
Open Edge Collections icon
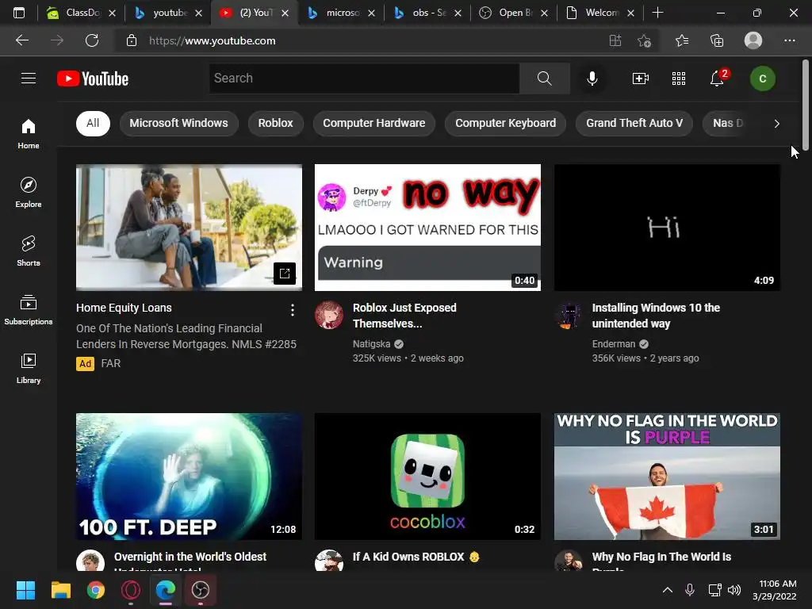pos(717,40)
